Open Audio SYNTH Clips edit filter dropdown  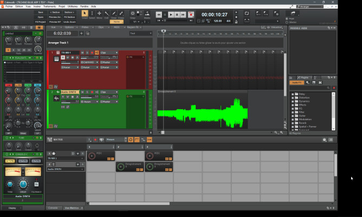coord(109,92)
